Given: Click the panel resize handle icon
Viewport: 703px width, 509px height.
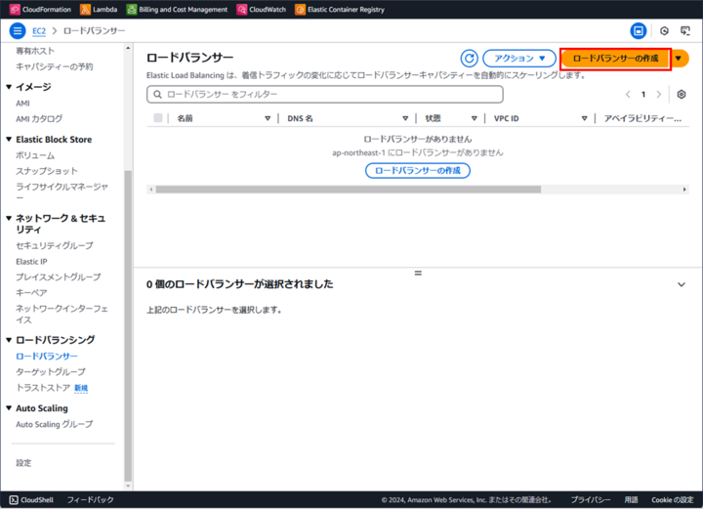Looking at the screenshot, I should coord(418,273).
